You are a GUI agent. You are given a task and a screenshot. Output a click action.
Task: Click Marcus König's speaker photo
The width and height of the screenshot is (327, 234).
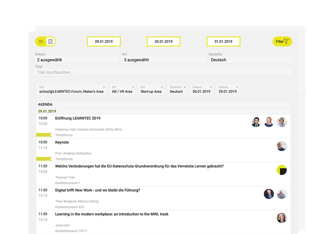(282, 194)
